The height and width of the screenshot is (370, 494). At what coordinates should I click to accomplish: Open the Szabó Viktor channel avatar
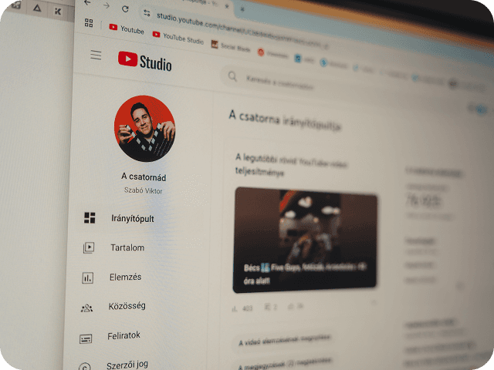[x=144, y=129]
